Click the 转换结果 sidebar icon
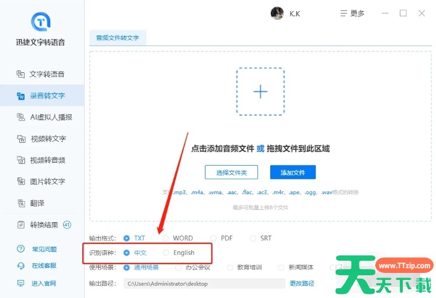This screenshot has height=298, width=436. coord(21,225)
